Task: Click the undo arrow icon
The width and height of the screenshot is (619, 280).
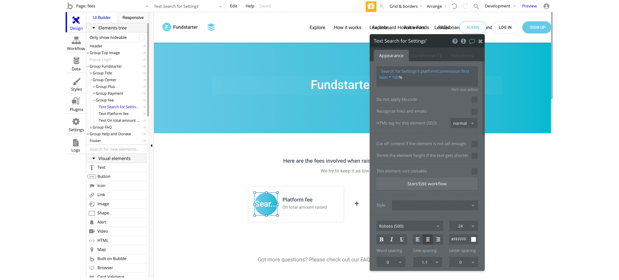Action: [x=454, y=6]
